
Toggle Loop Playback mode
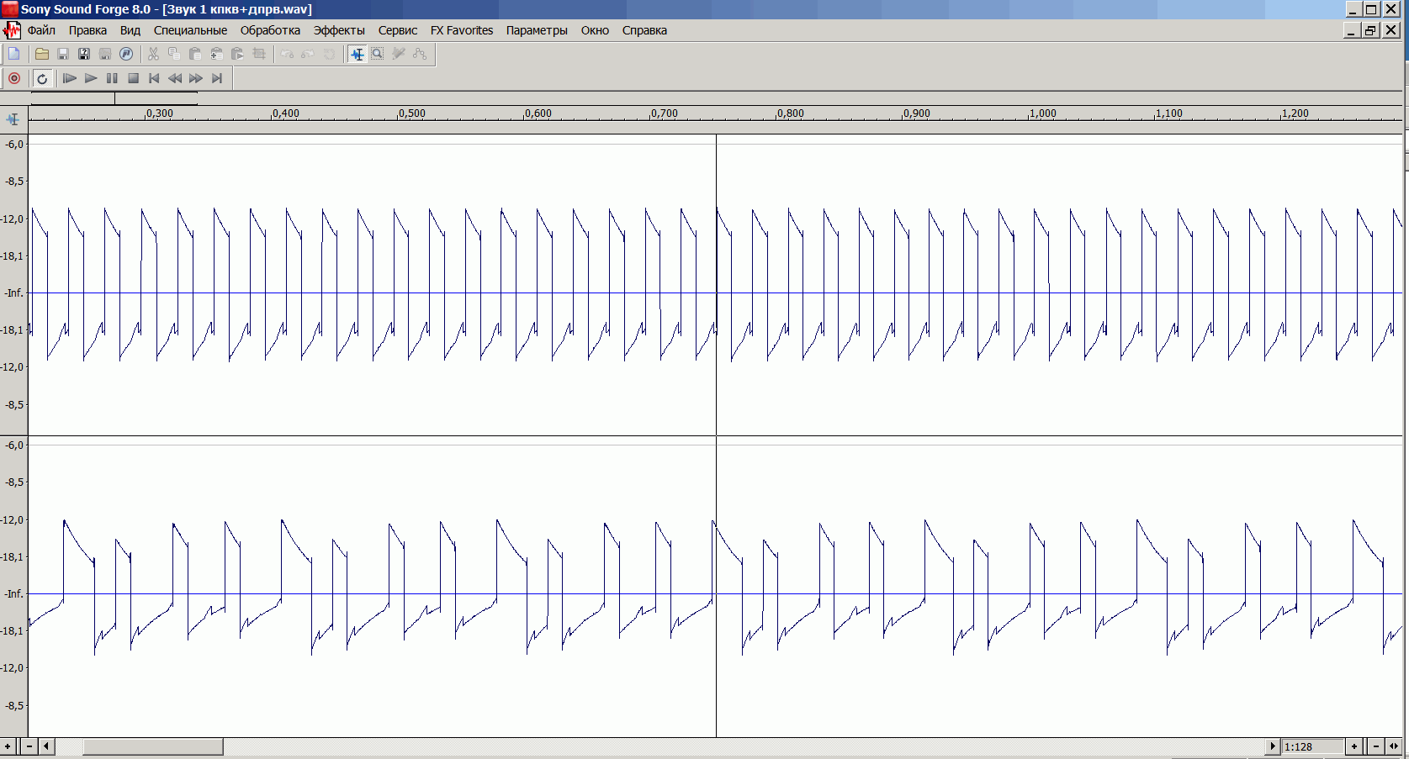[42, 78]
